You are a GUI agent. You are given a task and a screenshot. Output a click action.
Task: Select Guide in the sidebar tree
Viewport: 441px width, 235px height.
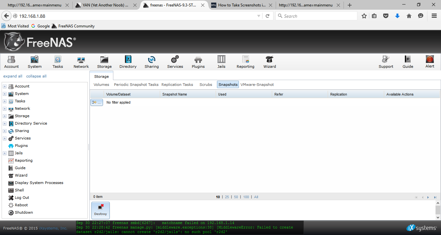tap(20, 168)
